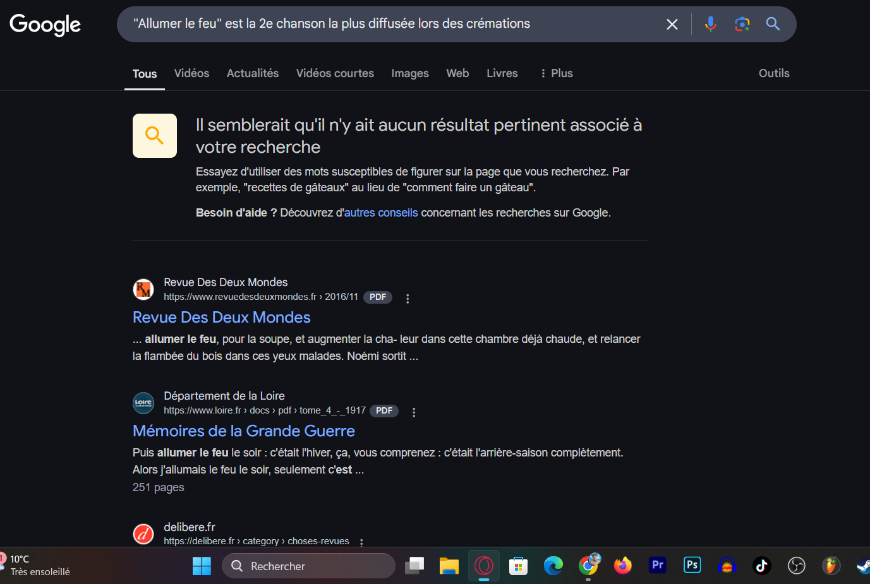This screenshot has height=584, width=870.
Task: Open Microsoft Store from taskbar
Action: 519,566
